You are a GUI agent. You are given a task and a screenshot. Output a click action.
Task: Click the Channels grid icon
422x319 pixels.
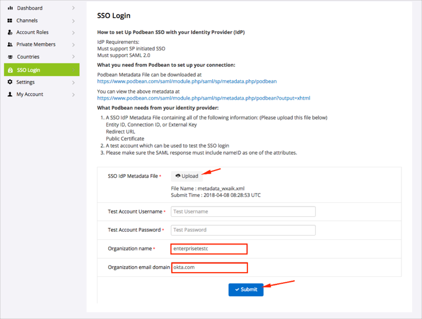point(10,21)
